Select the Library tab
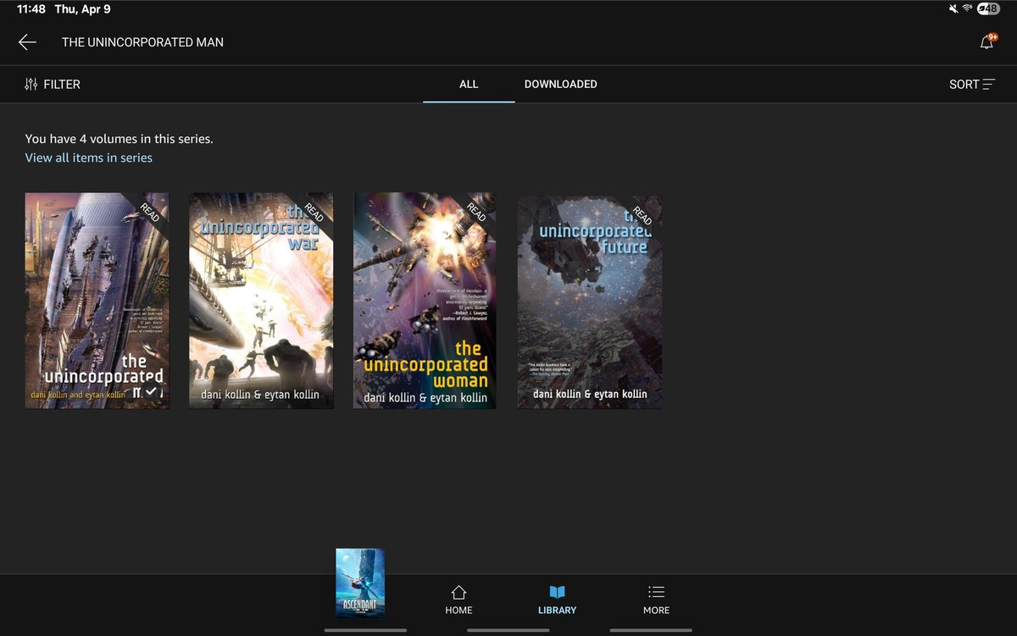1017x636 pixels. [558, 600]
